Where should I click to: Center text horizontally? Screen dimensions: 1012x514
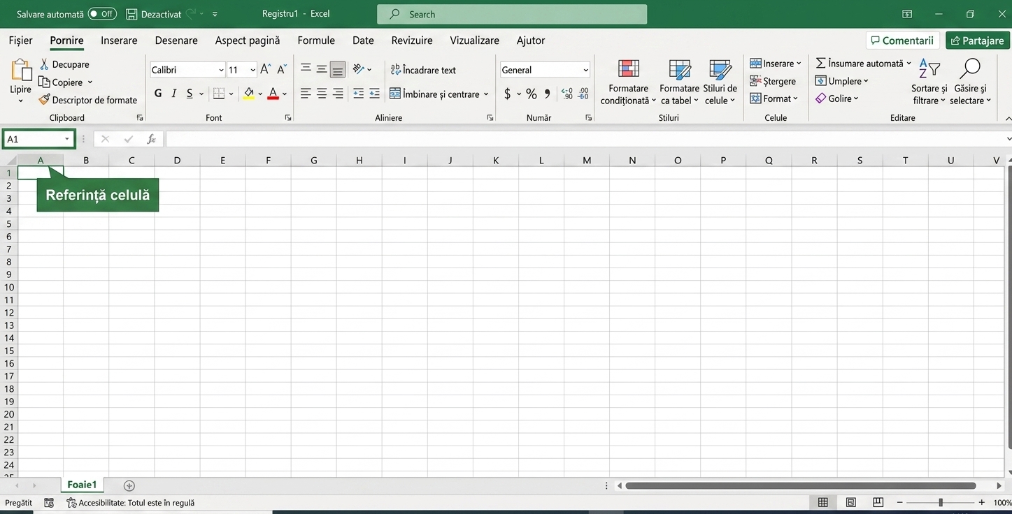point(322,94)
